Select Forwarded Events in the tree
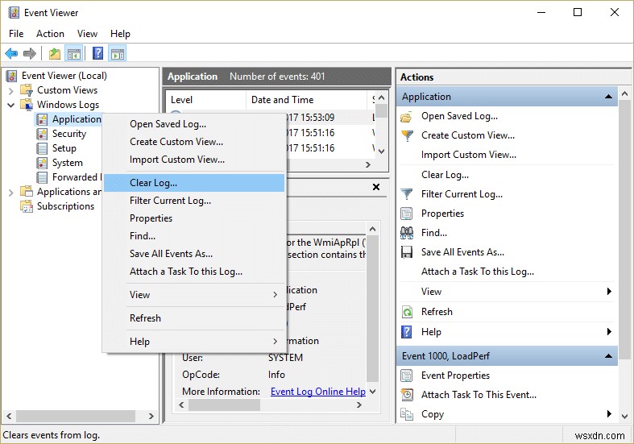This screenshot has width=634, height=444. click(77, 177)
